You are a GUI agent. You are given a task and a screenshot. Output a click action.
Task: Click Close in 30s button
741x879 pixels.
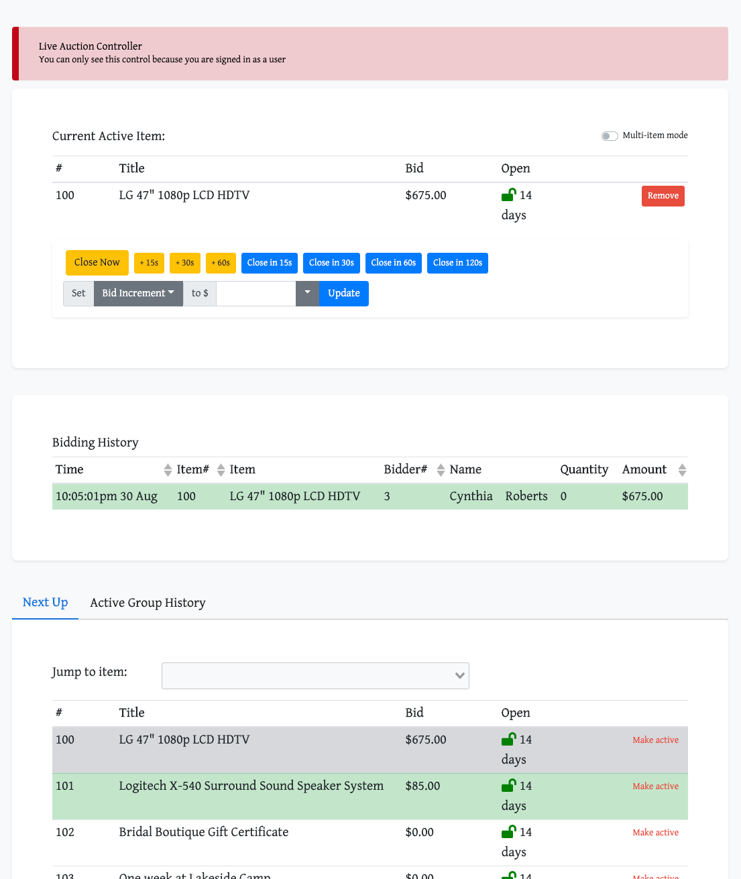click(331, 263)
